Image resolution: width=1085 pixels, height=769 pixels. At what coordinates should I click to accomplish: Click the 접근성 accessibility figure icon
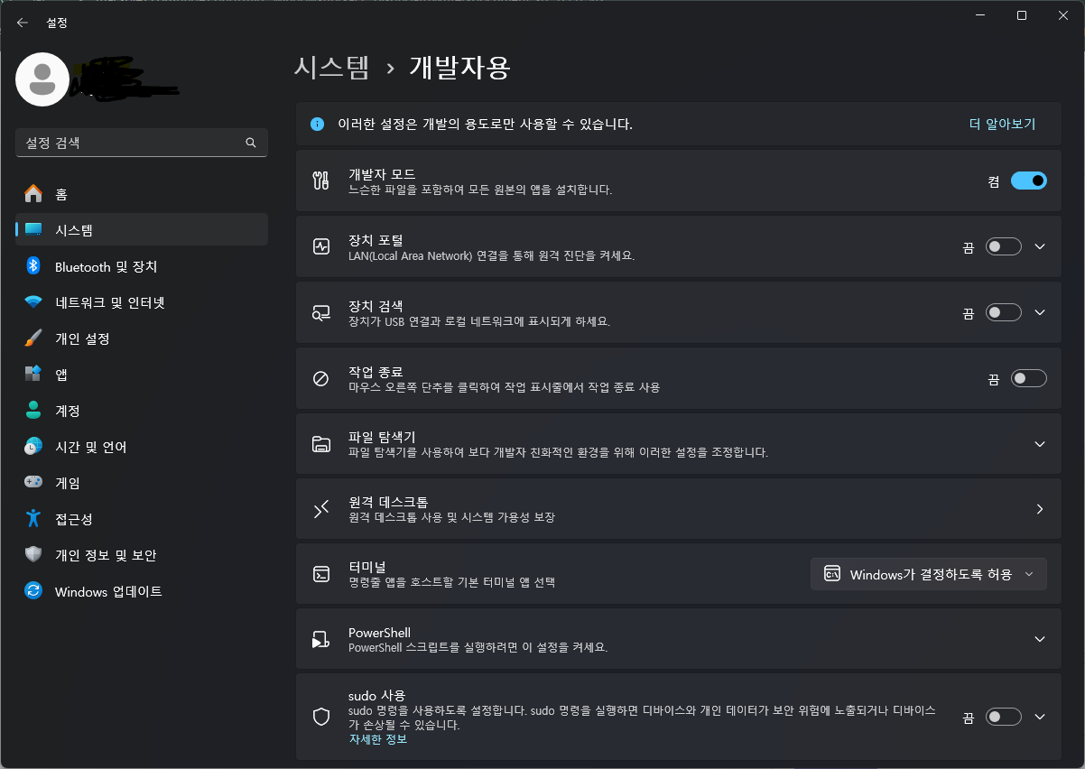[33, 519]
